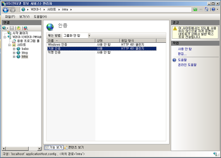Click 사용 status of 기본 인증
This screenshot has height=158, width=221.
coord(100,48)
